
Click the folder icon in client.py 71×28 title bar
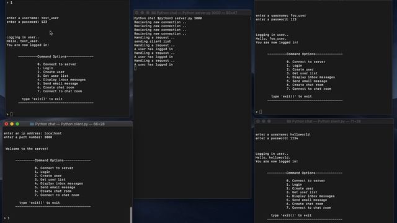[x=288, y=121]
